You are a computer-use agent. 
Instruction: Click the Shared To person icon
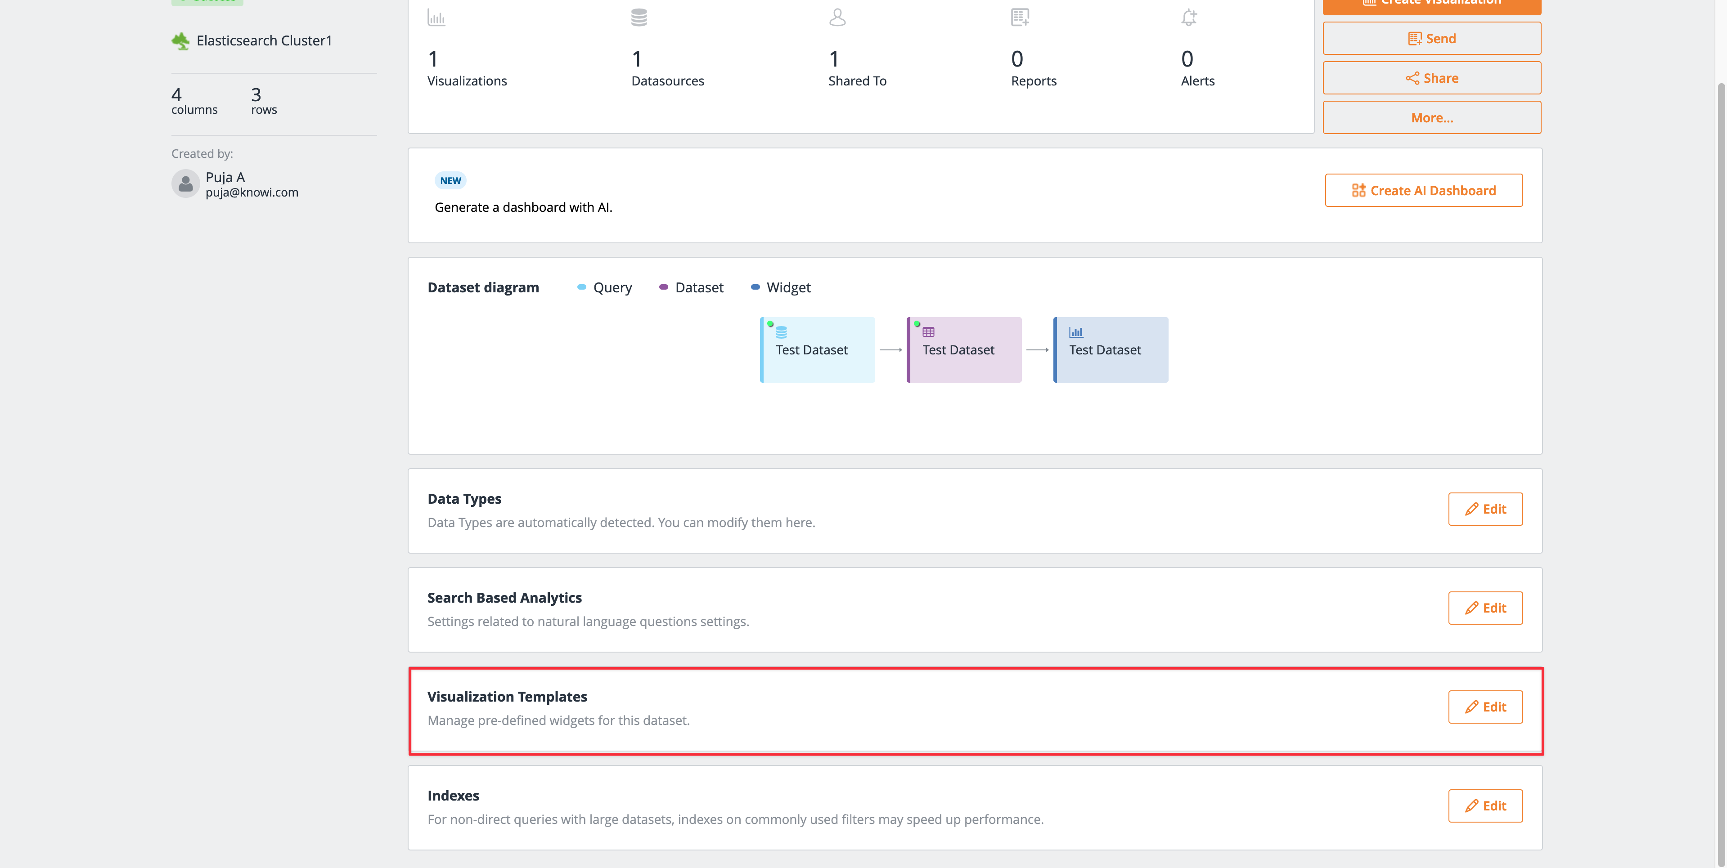point(837,18)
